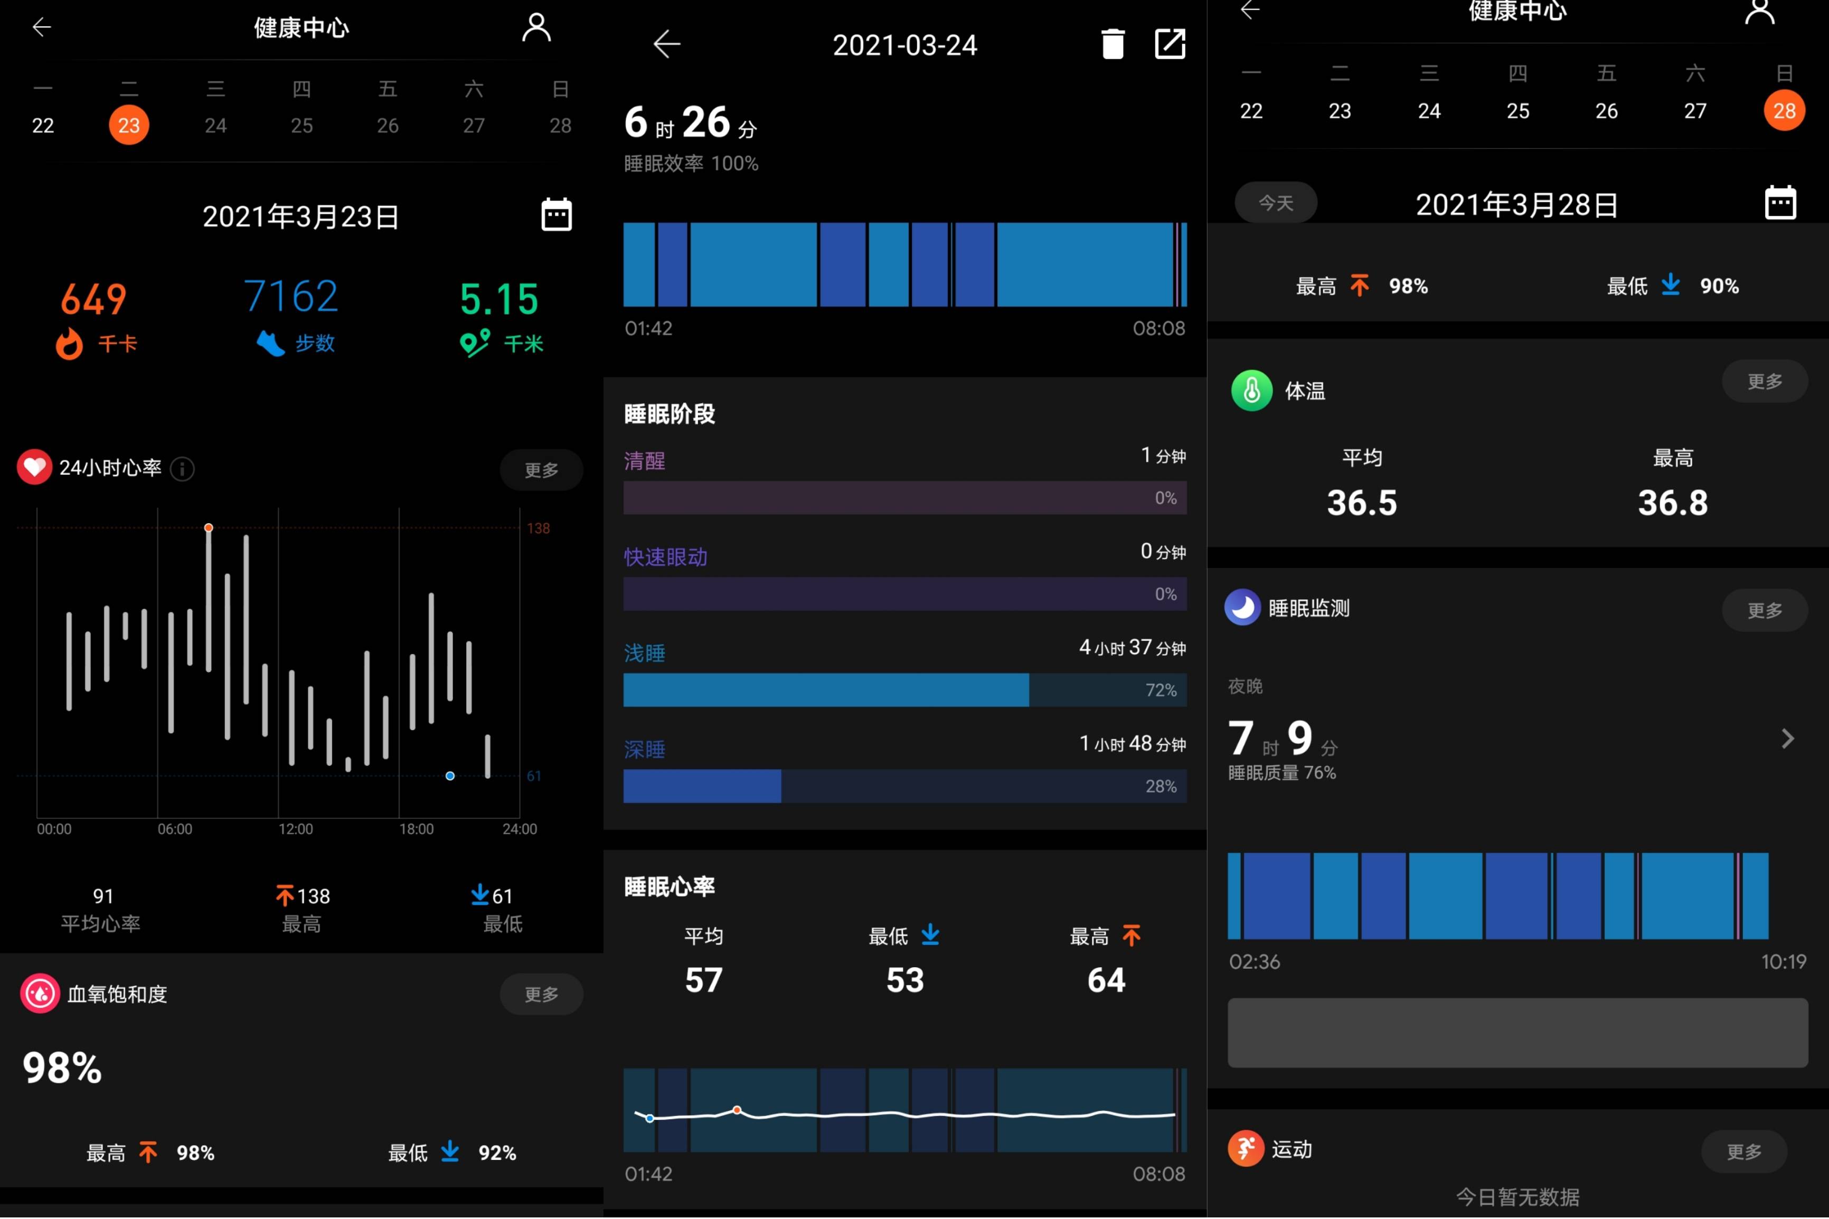
Task: Tap the distance location pin icon
Action: (474, 343)
